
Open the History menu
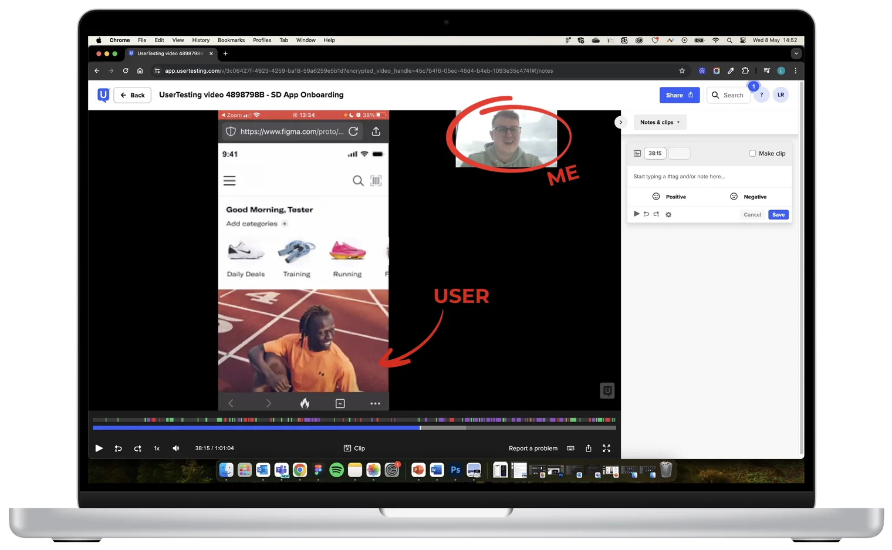(x=201, y=41)
